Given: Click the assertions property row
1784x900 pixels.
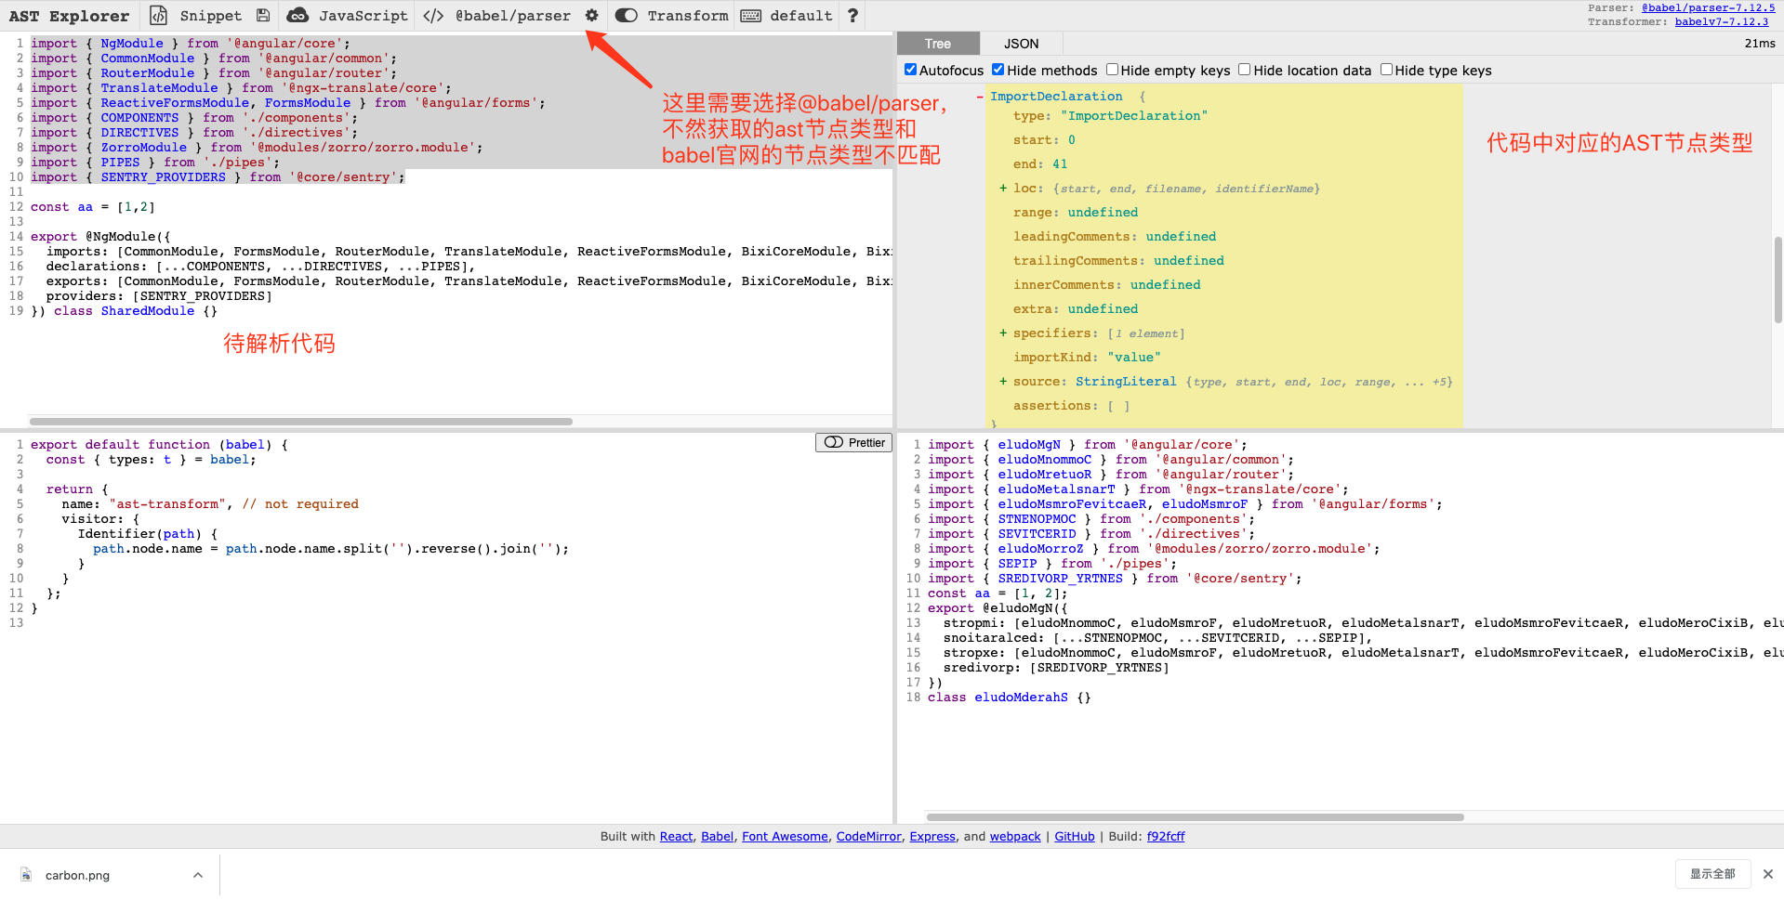Looking at the screenshot, I should [1072, 406].
